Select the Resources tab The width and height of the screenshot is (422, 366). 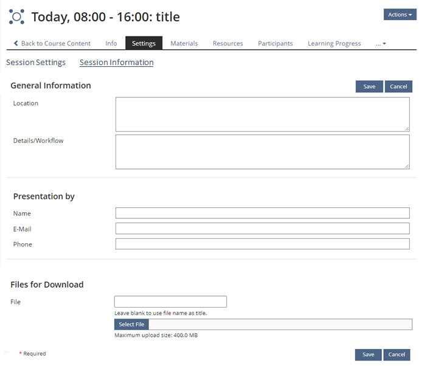228,43
